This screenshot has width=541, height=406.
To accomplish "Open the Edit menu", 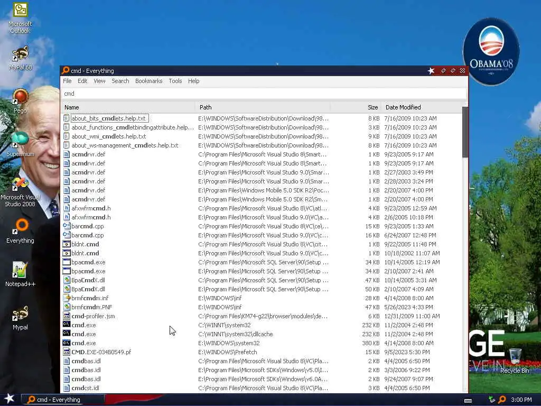I will pos(82,81).
